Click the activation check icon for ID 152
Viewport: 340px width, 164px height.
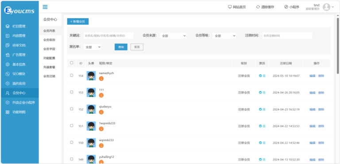click(260, 109)
